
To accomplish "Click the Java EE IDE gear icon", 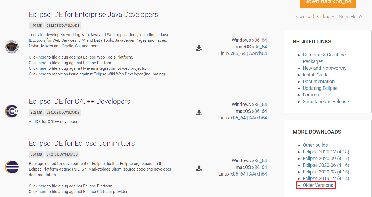I will [12, 47].
